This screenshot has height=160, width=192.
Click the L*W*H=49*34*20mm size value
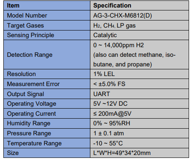pos(122,153)
